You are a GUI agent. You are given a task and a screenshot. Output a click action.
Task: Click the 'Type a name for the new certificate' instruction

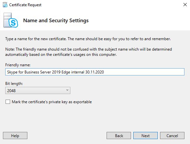[x=88, y=39]
